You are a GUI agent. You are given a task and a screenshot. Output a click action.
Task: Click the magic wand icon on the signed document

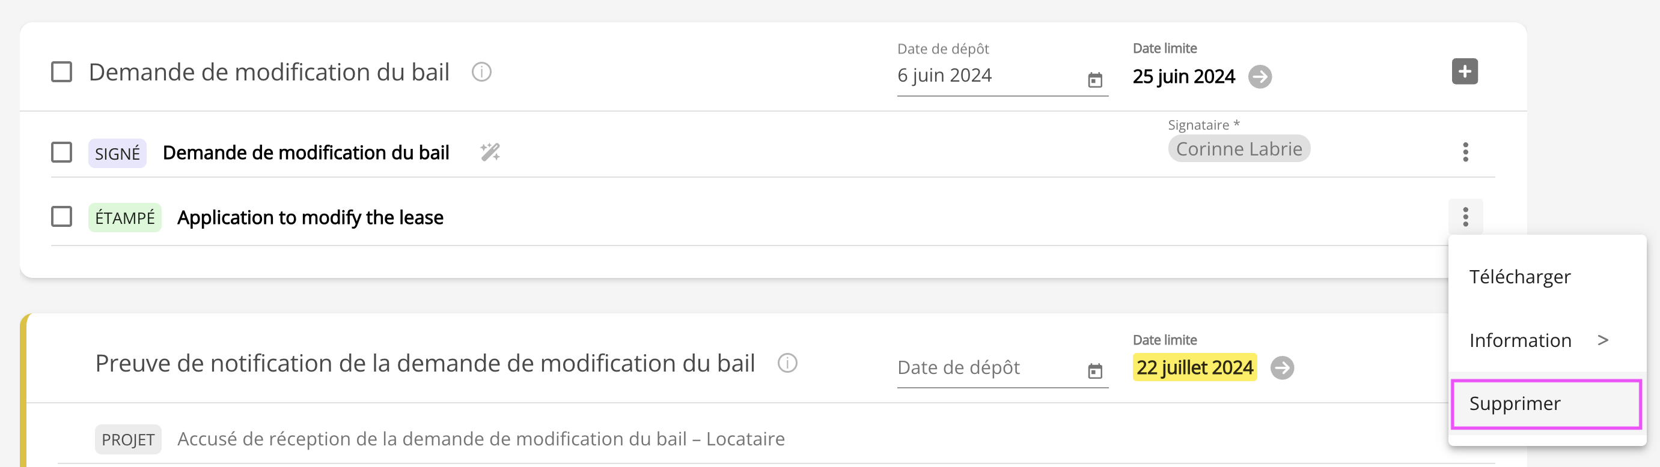tap(490, 152)
